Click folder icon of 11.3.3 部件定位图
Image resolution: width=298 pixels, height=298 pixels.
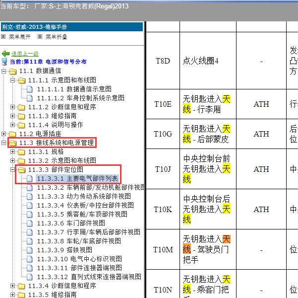coord(21,170)
